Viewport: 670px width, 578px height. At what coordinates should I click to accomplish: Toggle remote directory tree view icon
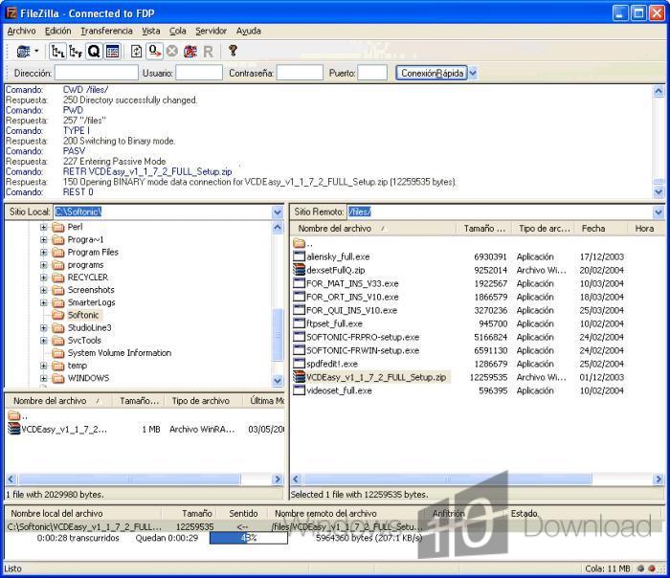(76, 52)
